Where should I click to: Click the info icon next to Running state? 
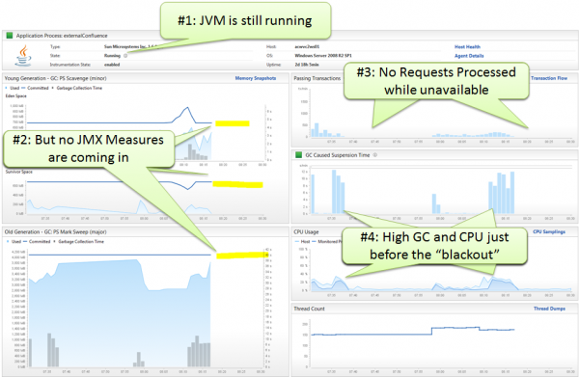click(125, 56)
